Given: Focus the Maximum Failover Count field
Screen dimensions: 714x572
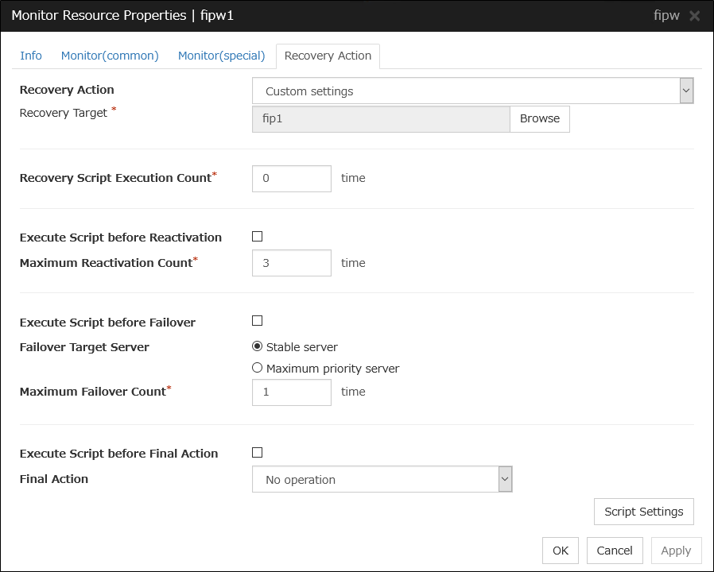Looking at the screenshot, I should click(291, 392).
